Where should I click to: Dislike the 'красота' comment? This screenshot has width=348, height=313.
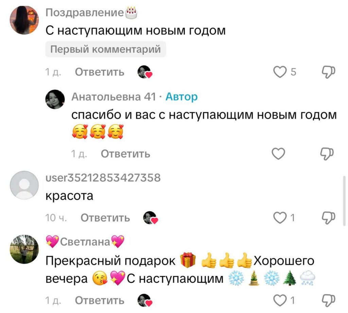click(328, 217)
